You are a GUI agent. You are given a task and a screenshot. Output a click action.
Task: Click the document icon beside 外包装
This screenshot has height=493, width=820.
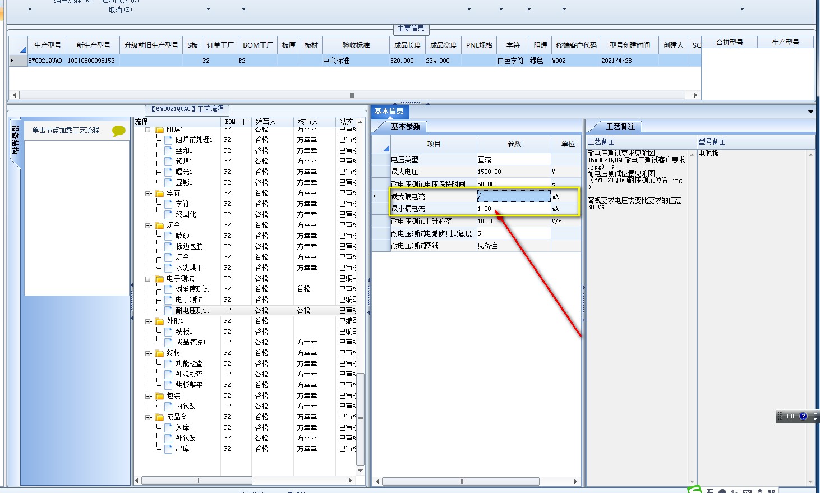coord(168,438)
